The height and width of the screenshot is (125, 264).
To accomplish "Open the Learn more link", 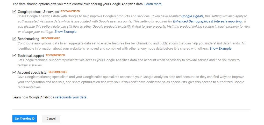I will 153,4.
